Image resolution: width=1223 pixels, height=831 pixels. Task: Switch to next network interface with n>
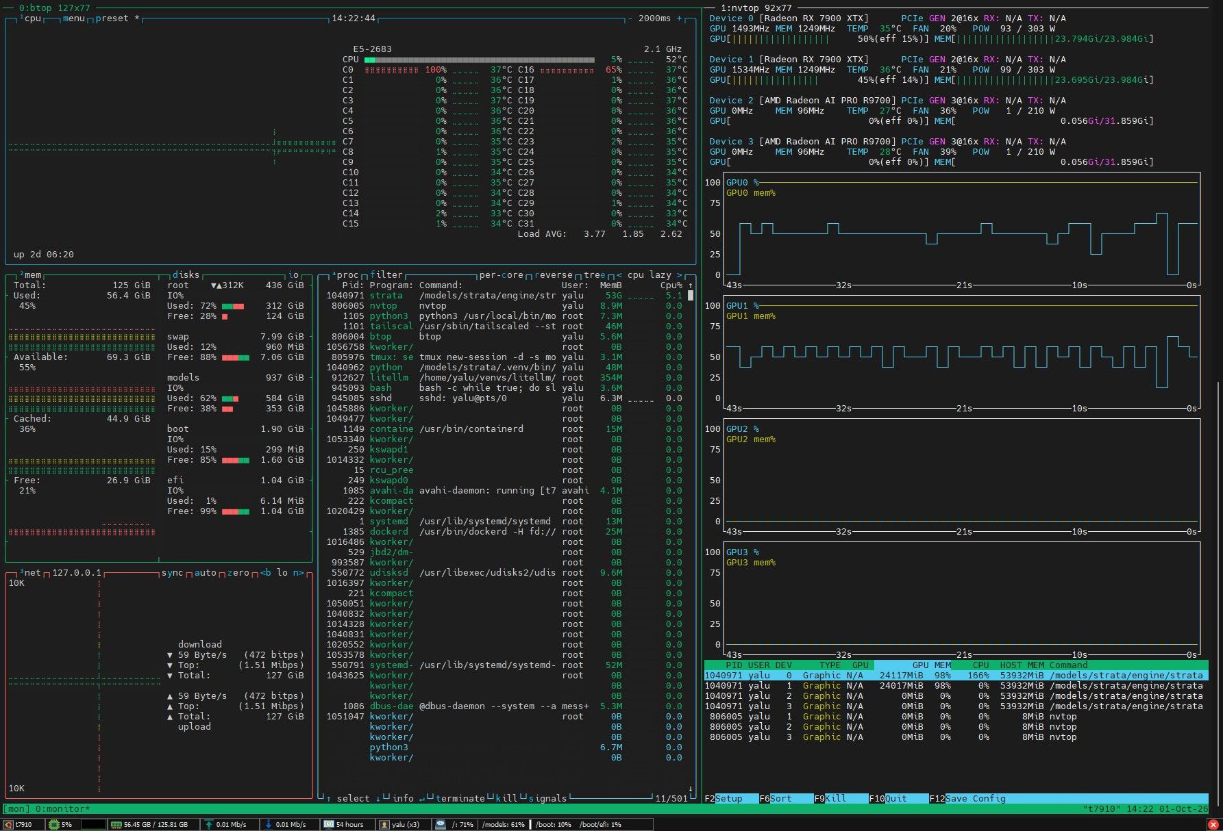[299, 572]
